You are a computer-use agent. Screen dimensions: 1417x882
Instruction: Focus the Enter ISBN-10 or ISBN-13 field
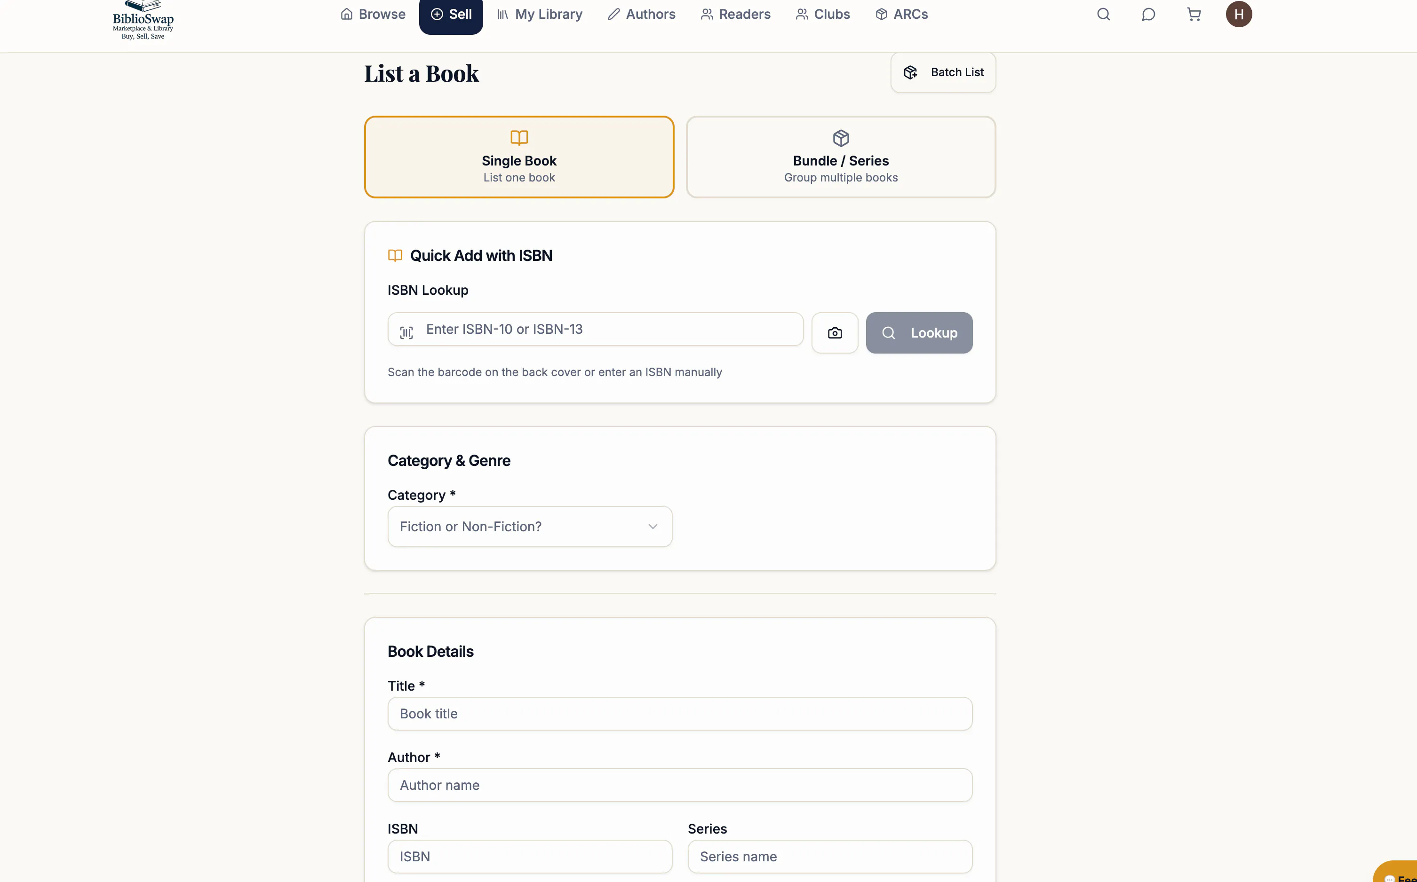tap(595, 329)
